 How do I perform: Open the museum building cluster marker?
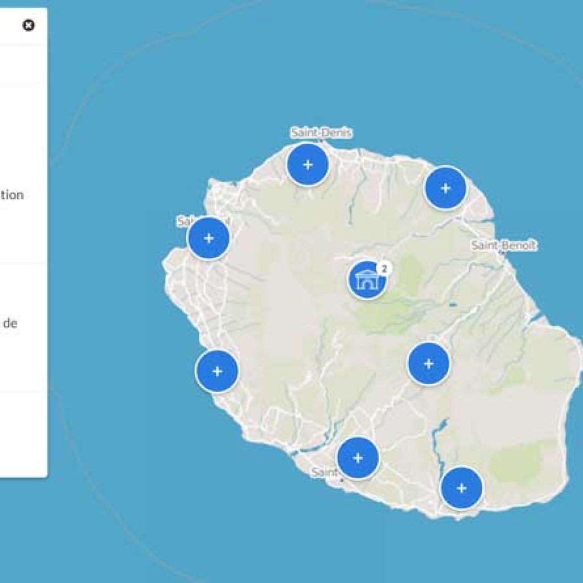tap(366, 280)
